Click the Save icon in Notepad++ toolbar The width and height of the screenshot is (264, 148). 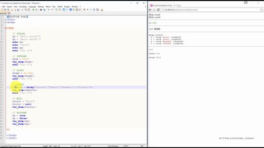pyautogui.click(x=5, y=10)
